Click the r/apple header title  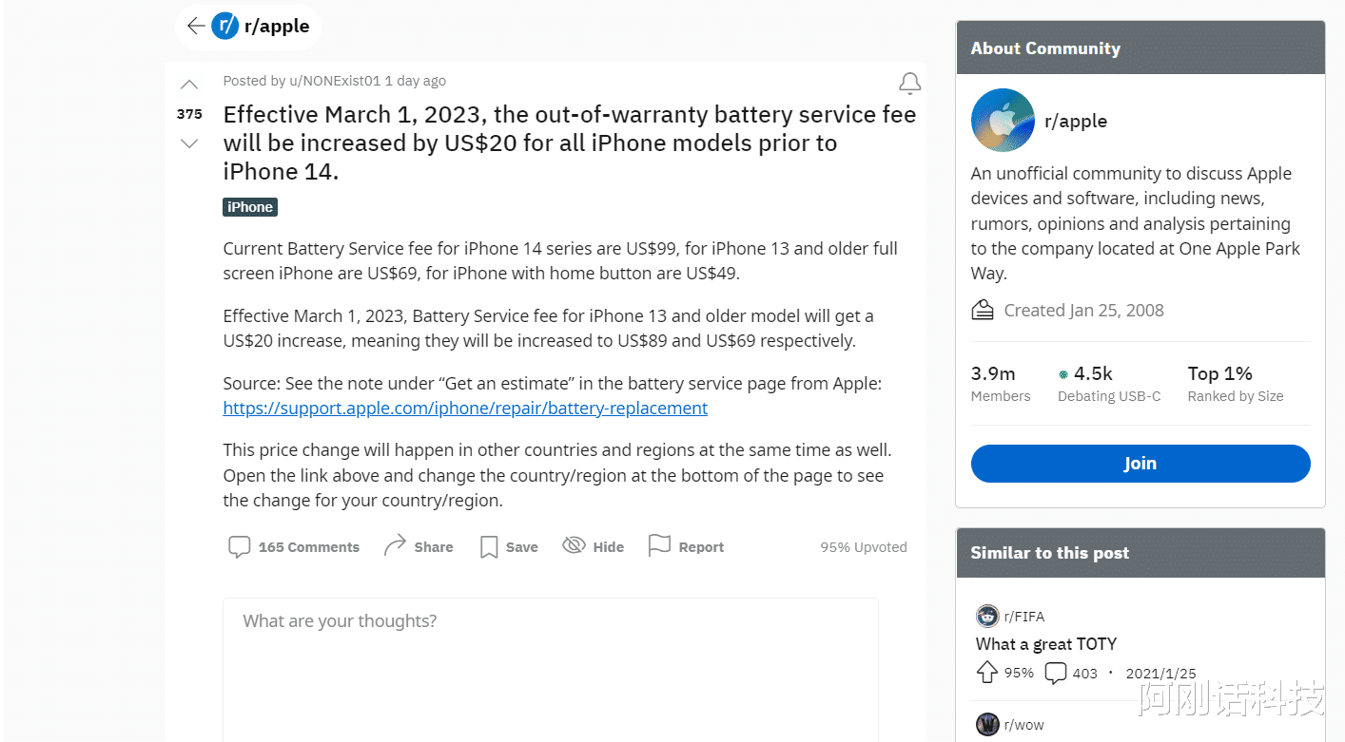click(276, 27)
